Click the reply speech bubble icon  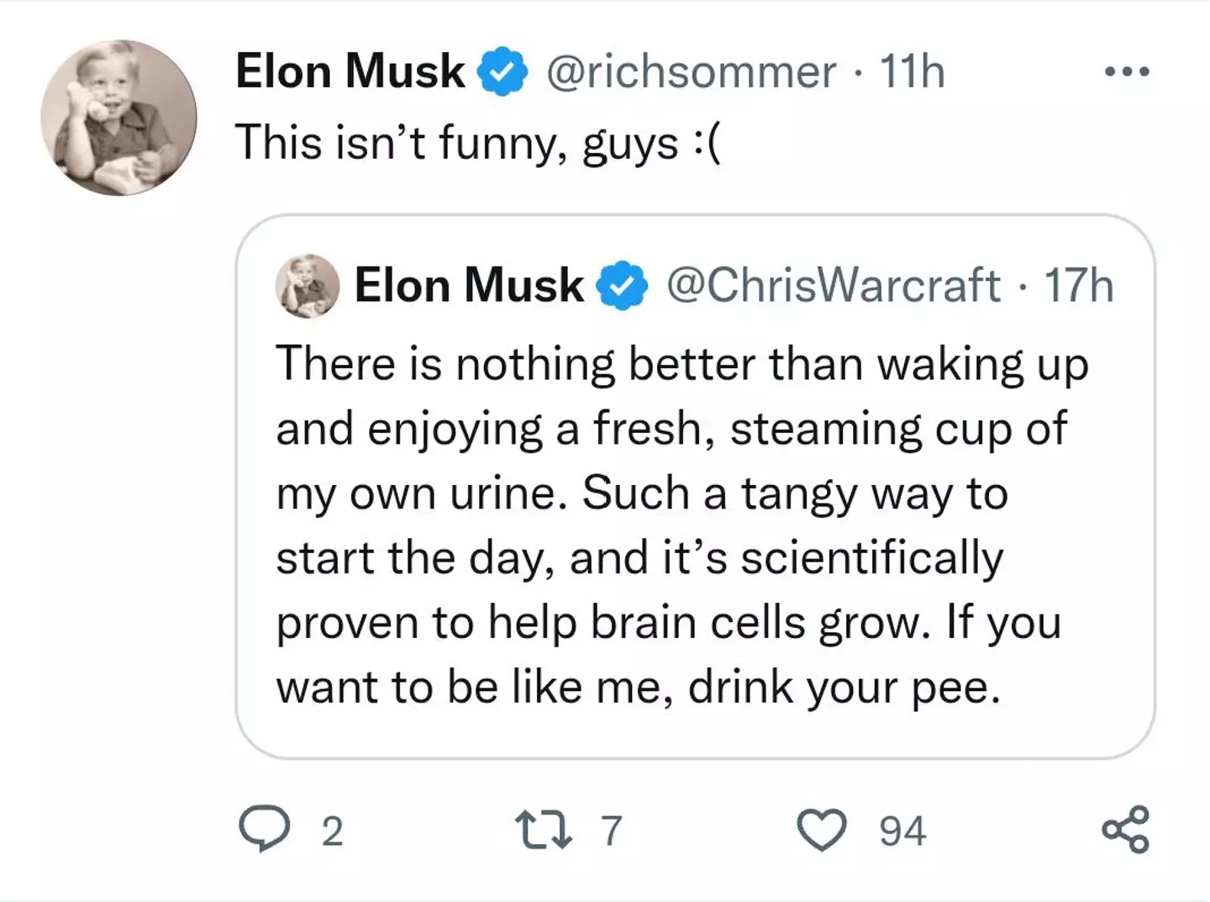pyautogui.click(x=265, y=829)
